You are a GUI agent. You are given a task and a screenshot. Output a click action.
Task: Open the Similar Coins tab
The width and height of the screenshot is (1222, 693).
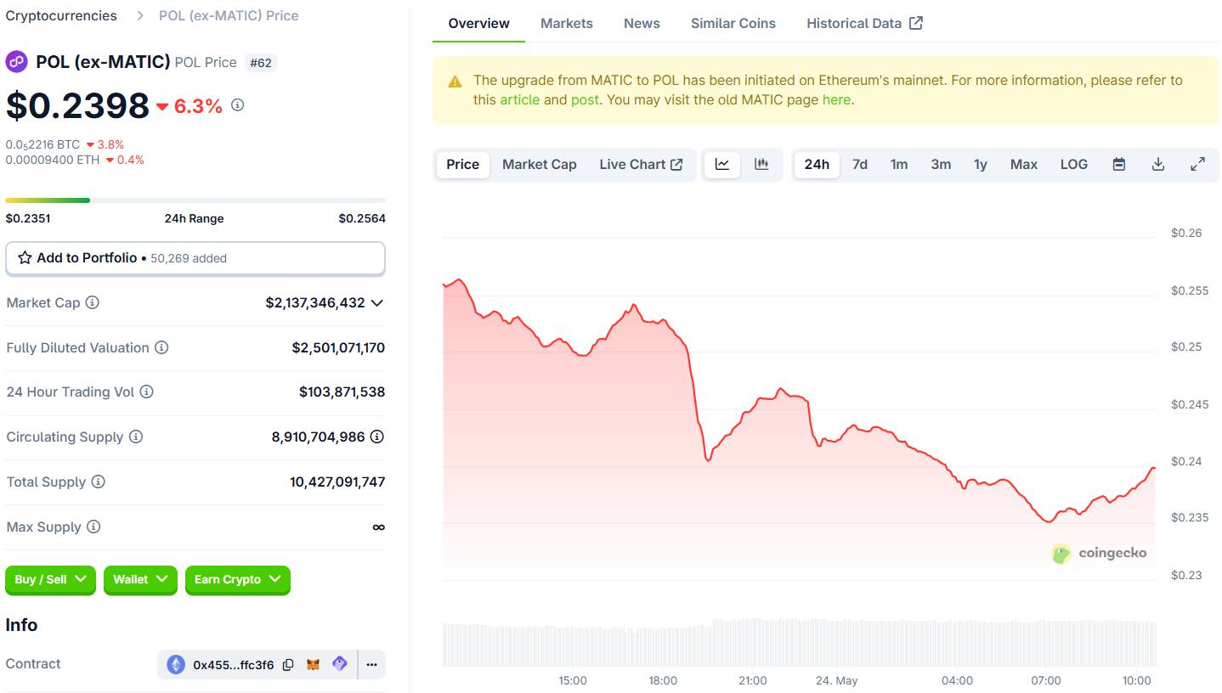pos(733,23)
